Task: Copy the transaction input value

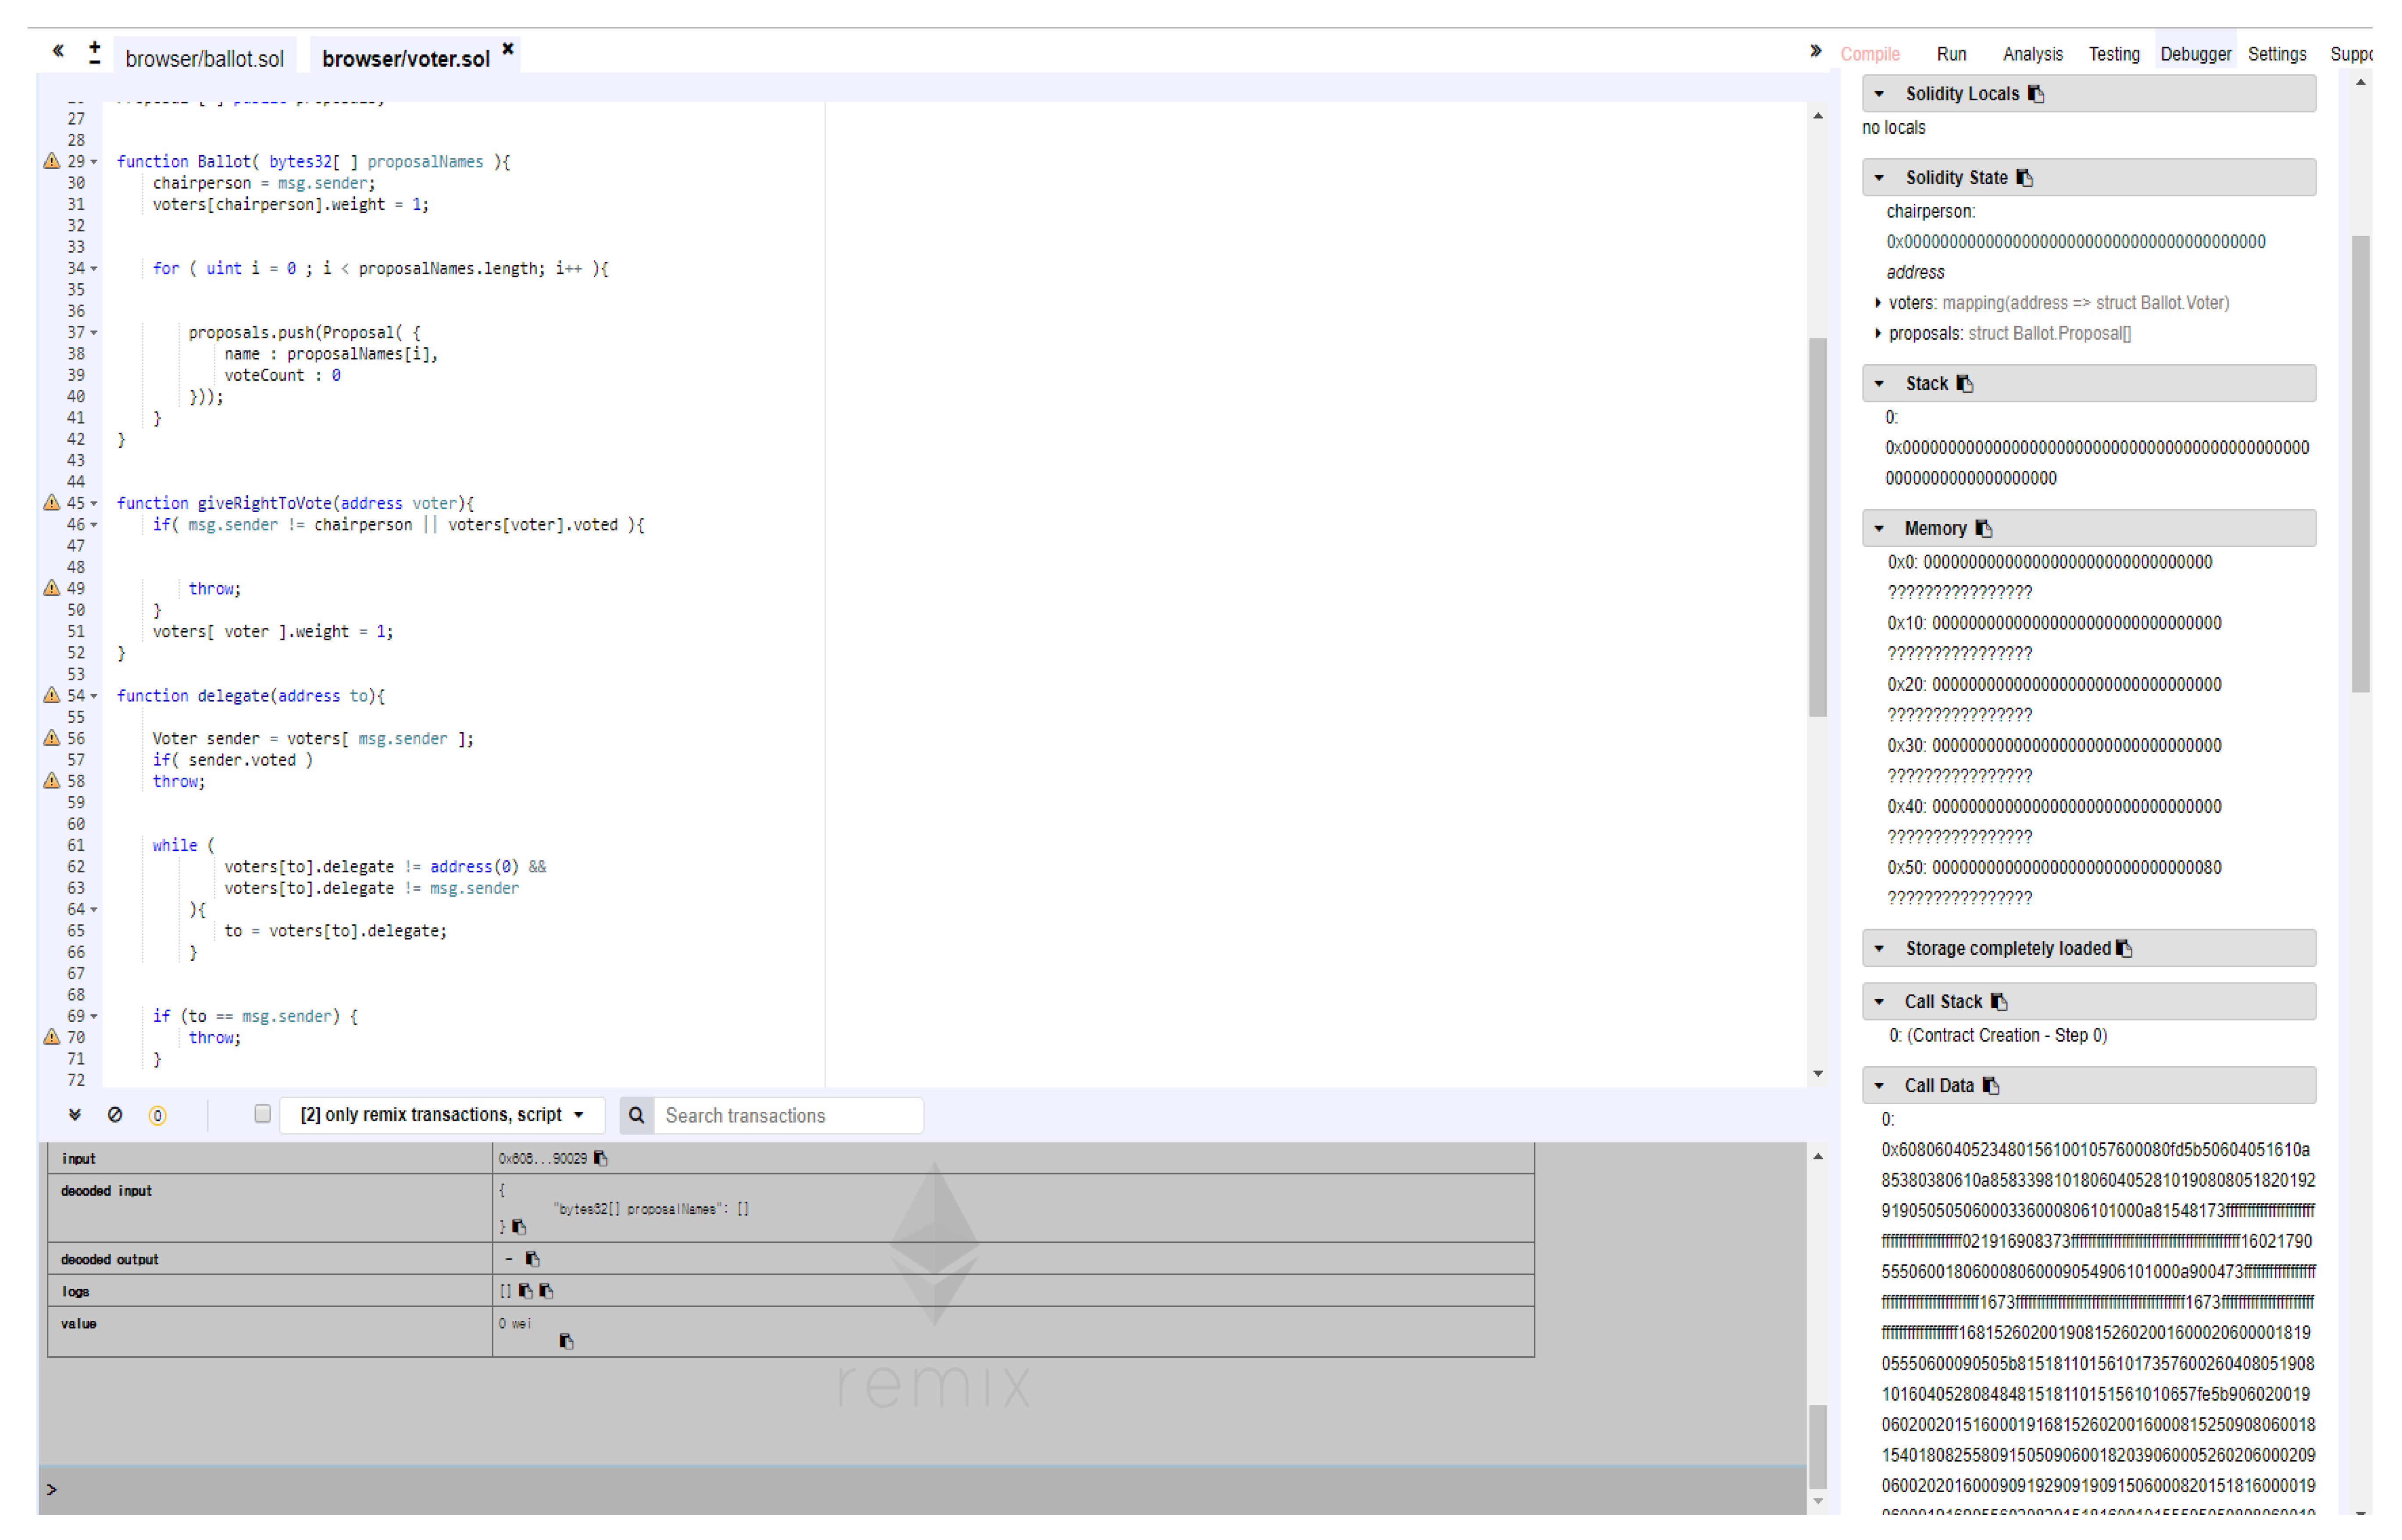Action: (600, 1158)
